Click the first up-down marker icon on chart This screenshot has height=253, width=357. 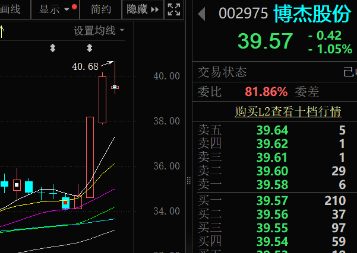click(x=53, y=48)
